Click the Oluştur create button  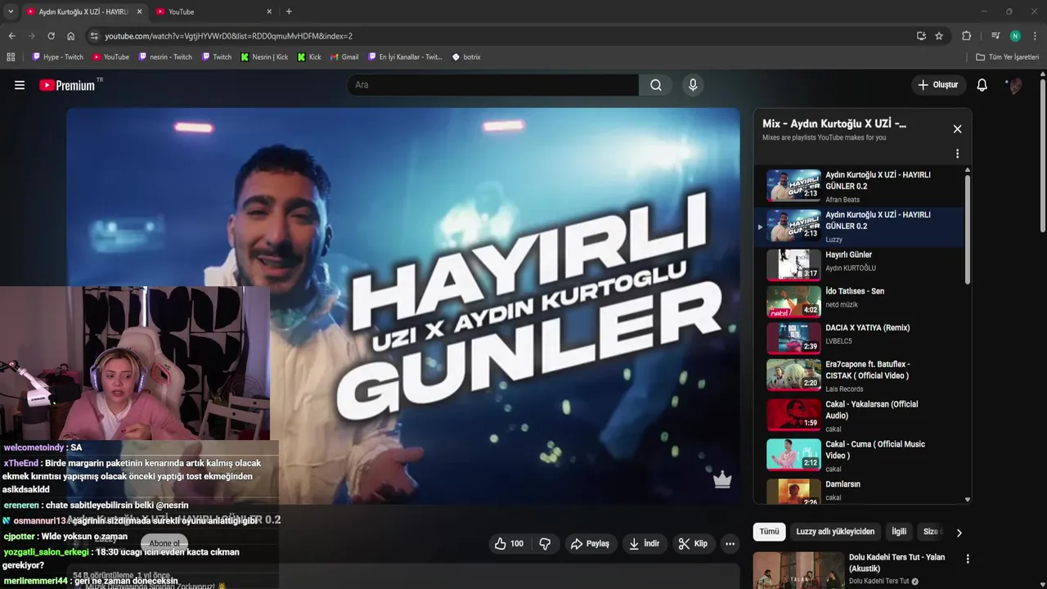pos(938,85)
